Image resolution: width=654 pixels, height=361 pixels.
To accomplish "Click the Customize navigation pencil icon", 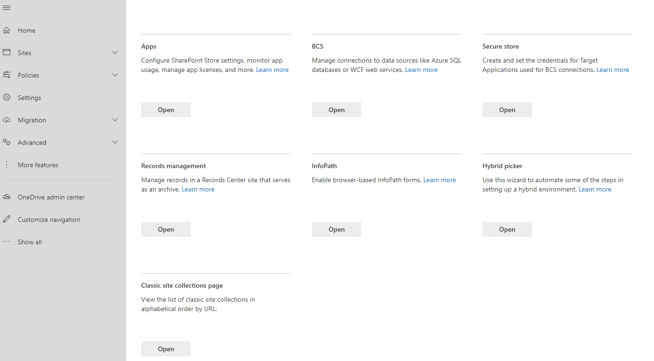I will (x=7, y=219).
